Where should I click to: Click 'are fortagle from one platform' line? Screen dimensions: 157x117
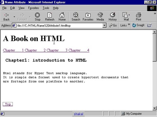pyautogui.click(x=44, y=82)
